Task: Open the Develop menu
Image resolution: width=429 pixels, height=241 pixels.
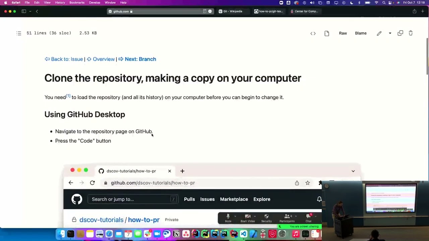Action: click(x=95, y=3)
